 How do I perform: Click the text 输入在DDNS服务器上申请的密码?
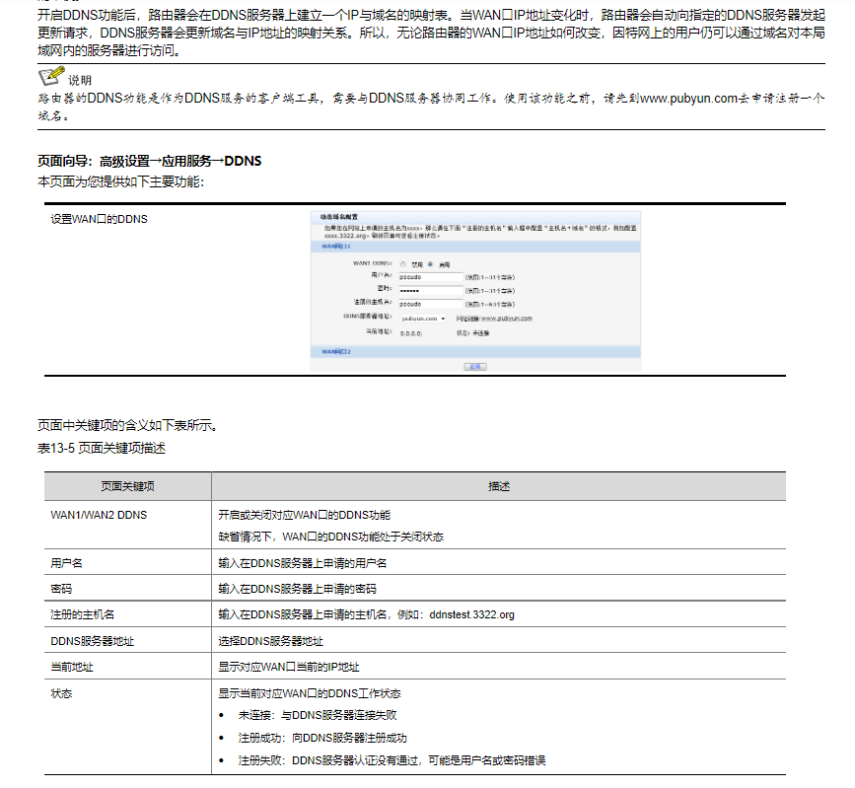pos(297,589)
